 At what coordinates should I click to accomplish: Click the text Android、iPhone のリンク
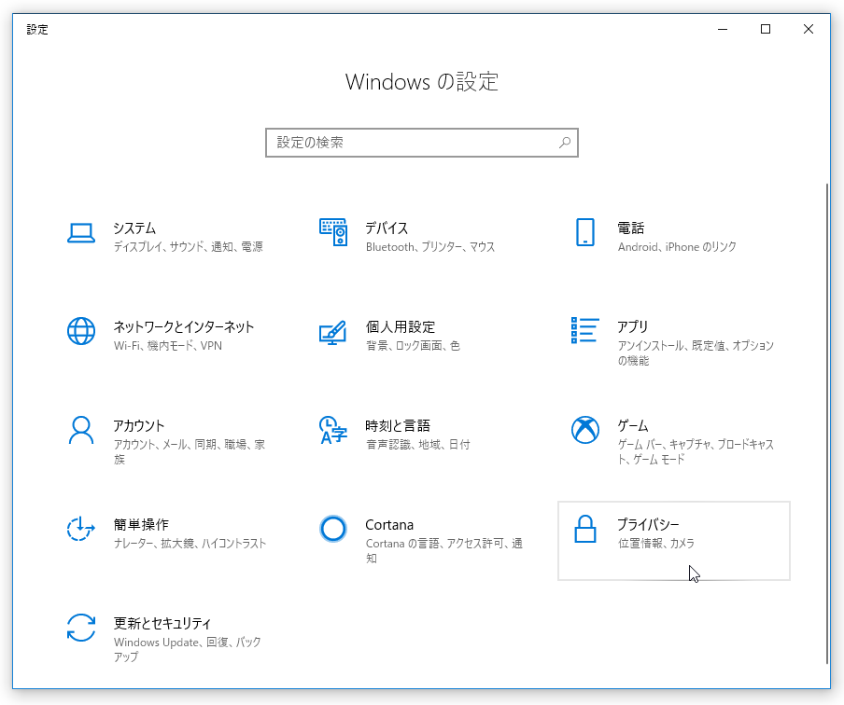677,247
